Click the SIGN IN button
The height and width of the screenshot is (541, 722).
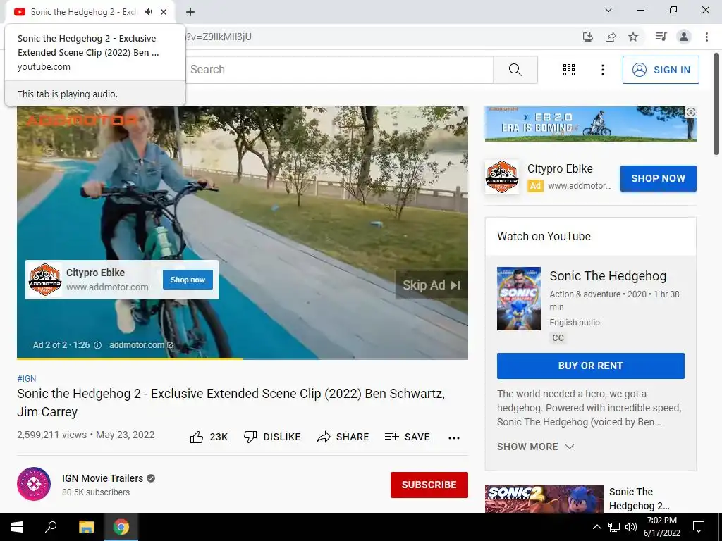point(661,70)
